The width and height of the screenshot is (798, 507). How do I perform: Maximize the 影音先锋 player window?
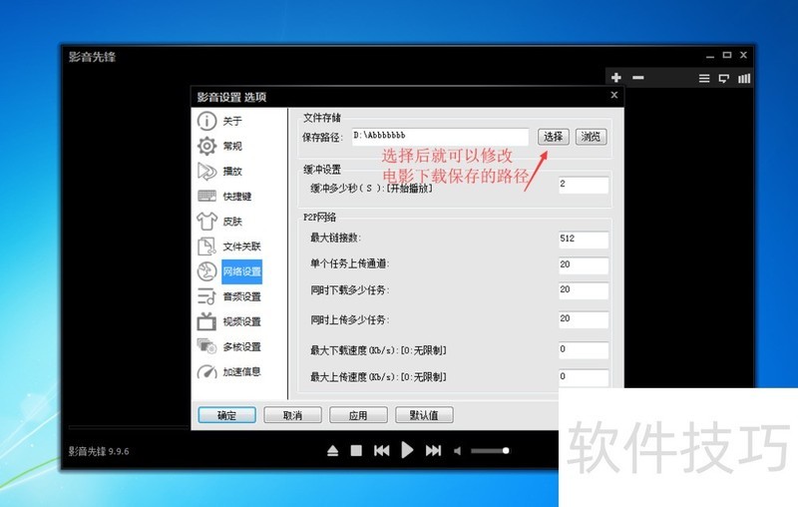(727, 55)
